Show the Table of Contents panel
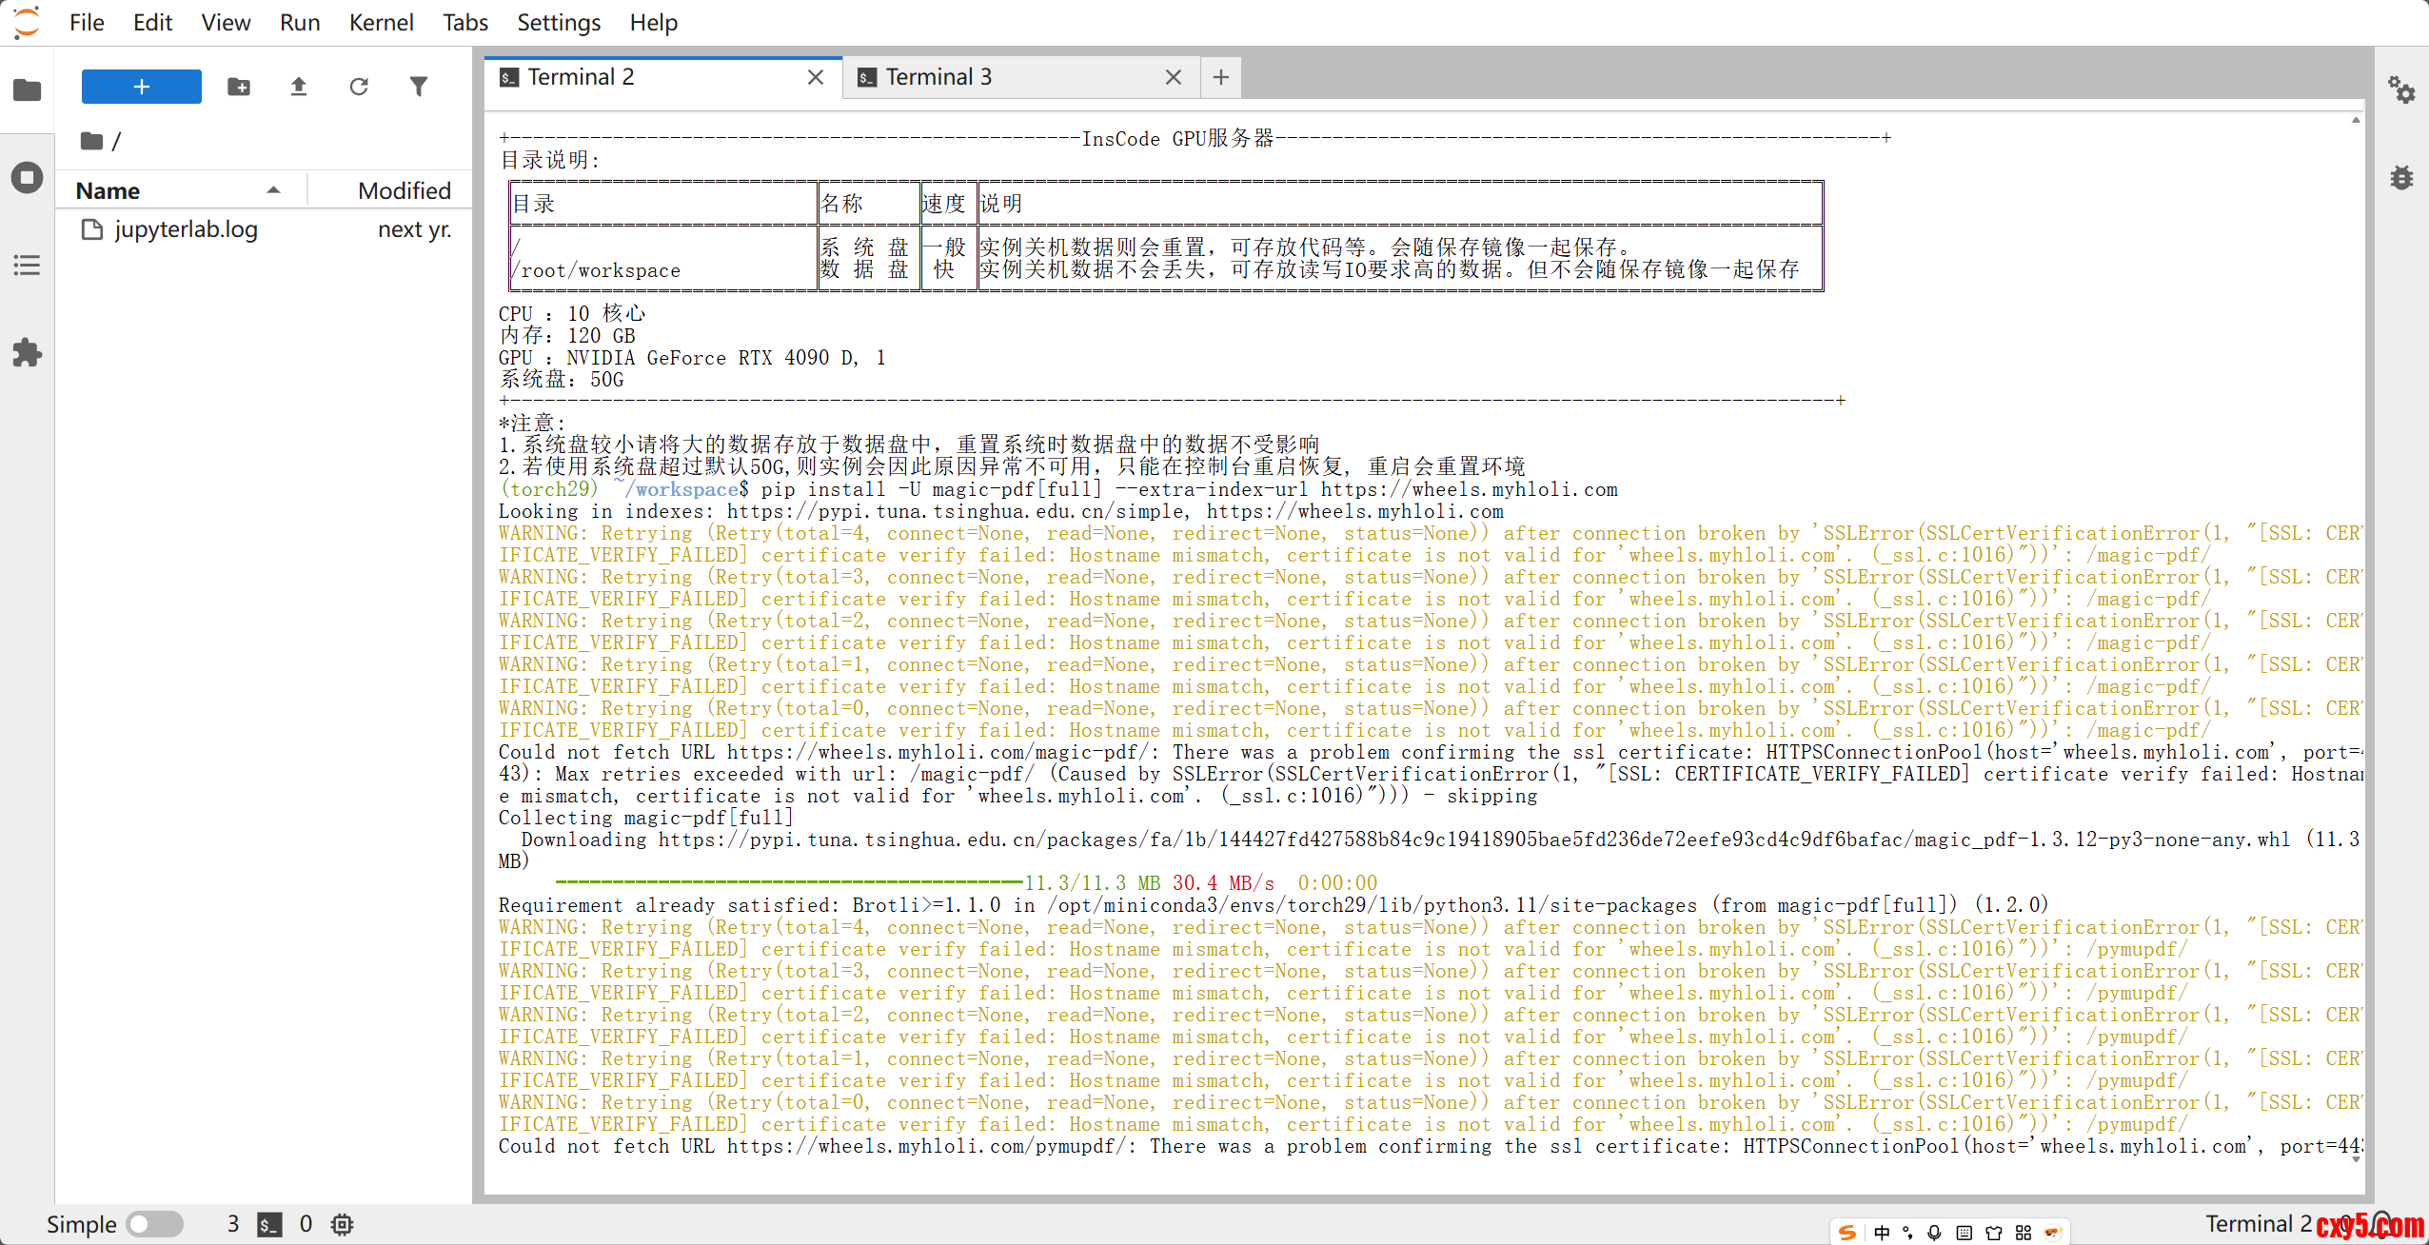The height and width of the screenshot is (1245, 2429). [x=27, y=266]
